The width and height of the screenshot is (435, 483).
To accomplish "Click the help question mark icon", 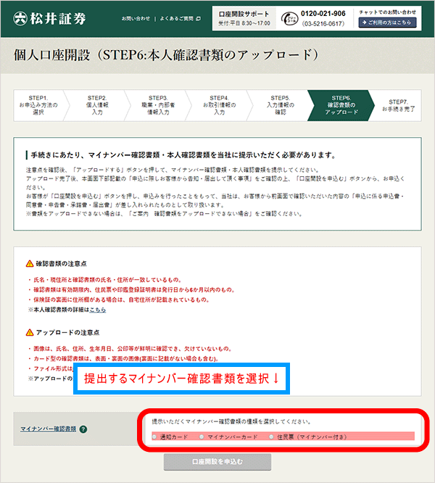I will pyautogui.click(x=83, y=429).
